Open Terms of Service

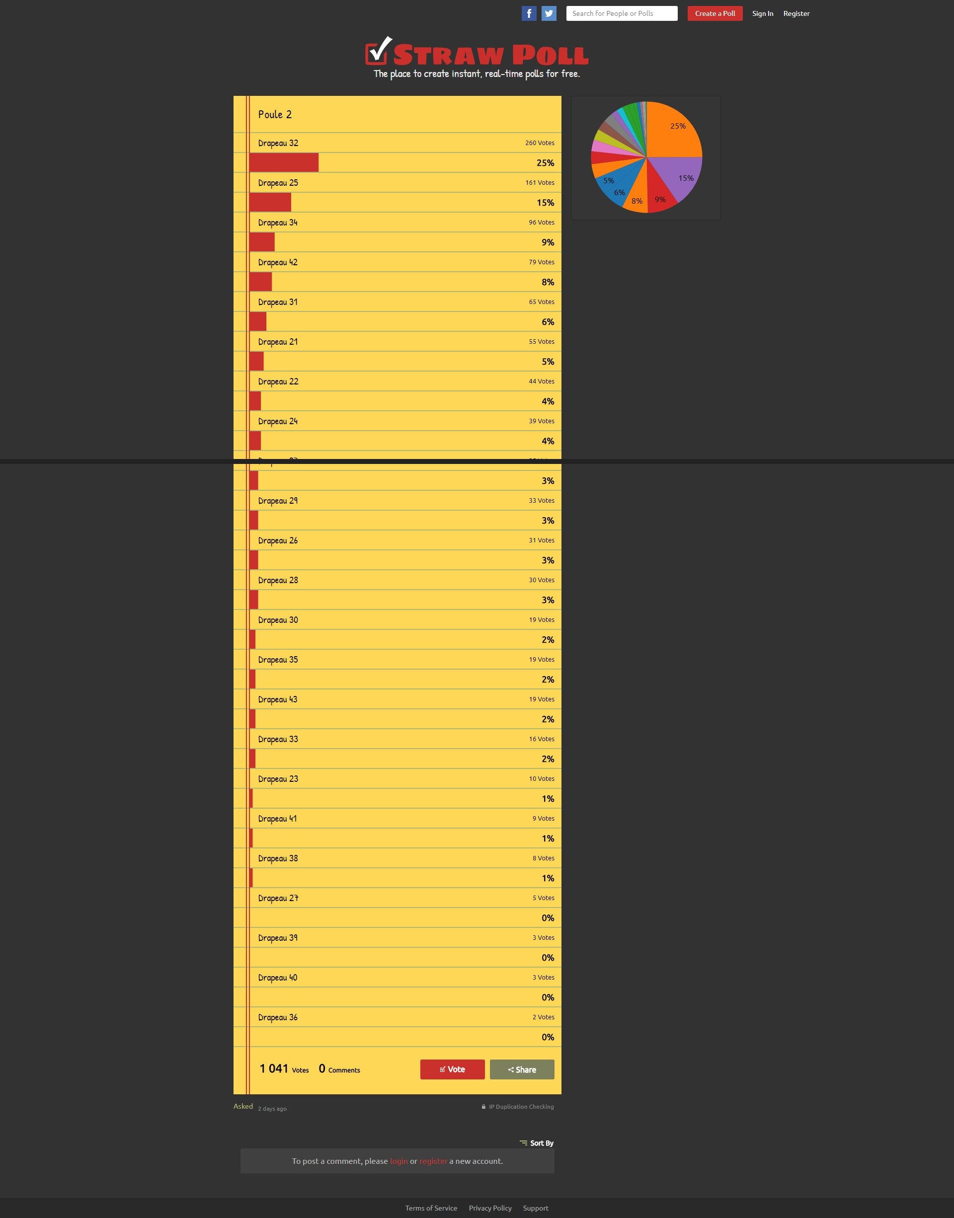pyautogui.click(x=431, y=1208)
